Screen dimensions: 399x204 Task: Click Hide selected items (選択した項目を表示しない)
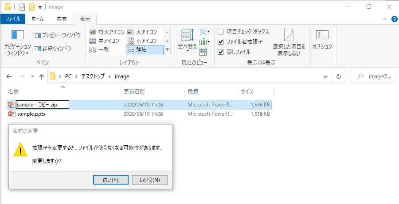coord(289,42)
